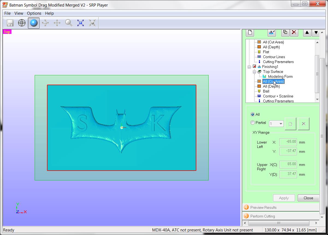Viewport: 328px width, 235px height.
Task: Click the partial area delete X icon
Action: click(x=303, y=124)
